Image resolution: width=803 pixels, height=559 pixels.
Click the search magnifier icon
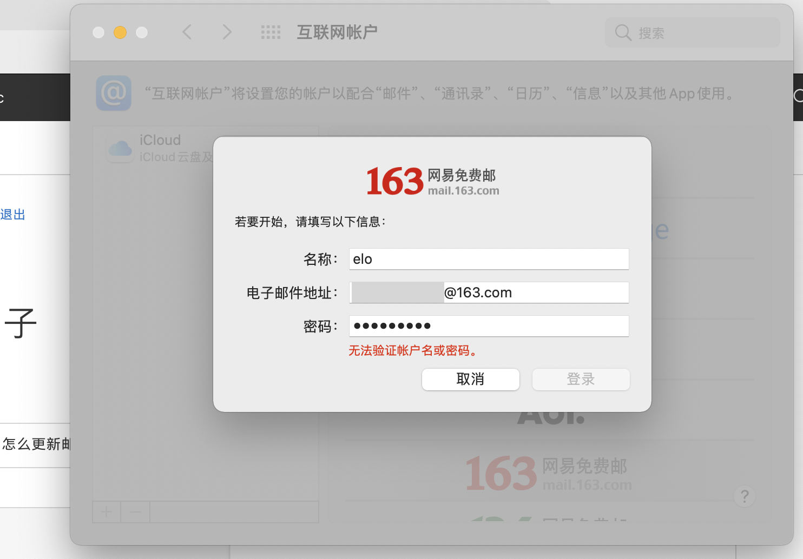click(x=623, y=32)
